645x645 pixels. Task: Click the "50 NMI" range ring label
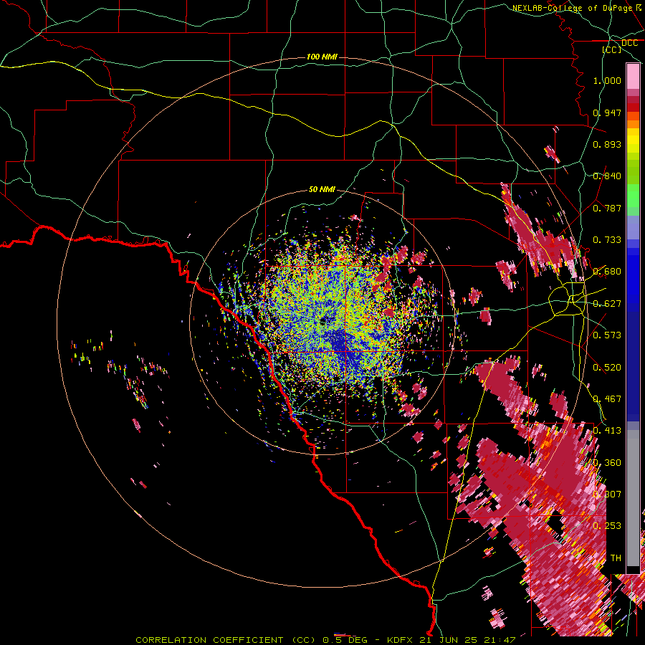point(322,190)
